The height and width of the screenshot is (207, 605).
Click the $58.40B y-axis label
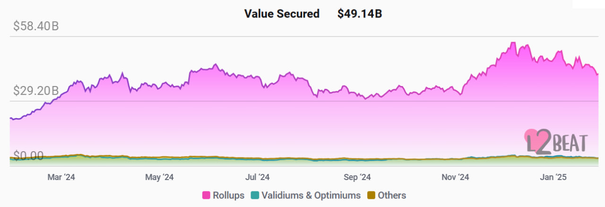click(36, 26)
